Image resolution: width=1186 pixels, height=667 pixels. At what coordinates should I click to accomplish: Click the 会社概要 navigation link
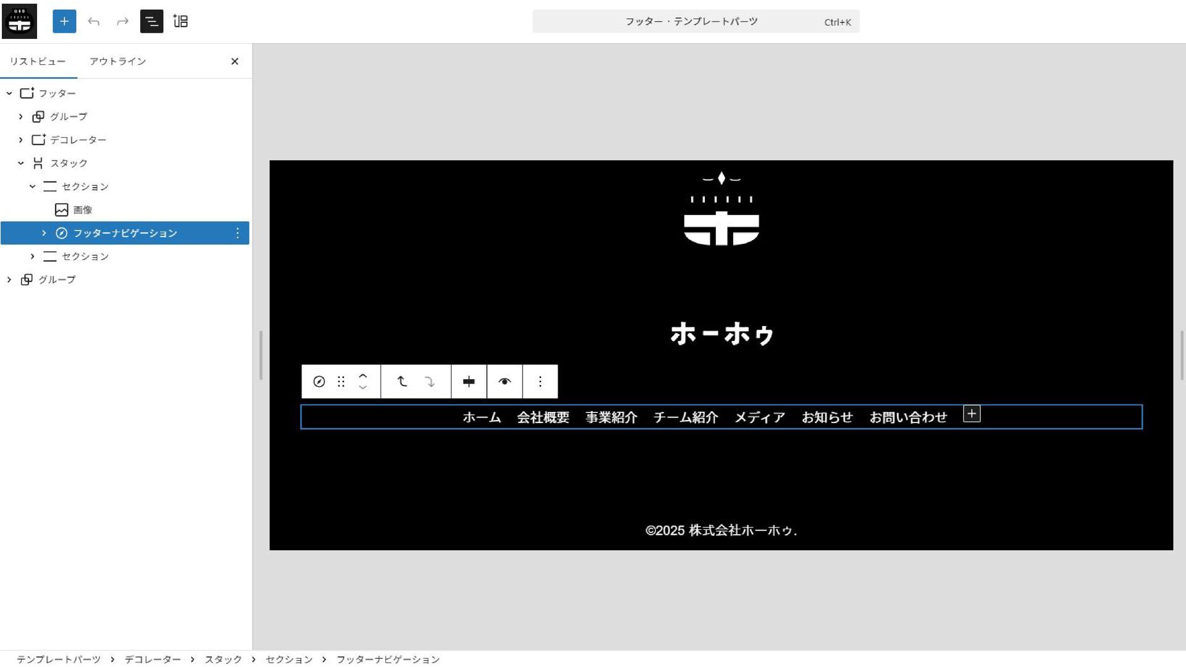pyautogui.click(x=543, y=417)
